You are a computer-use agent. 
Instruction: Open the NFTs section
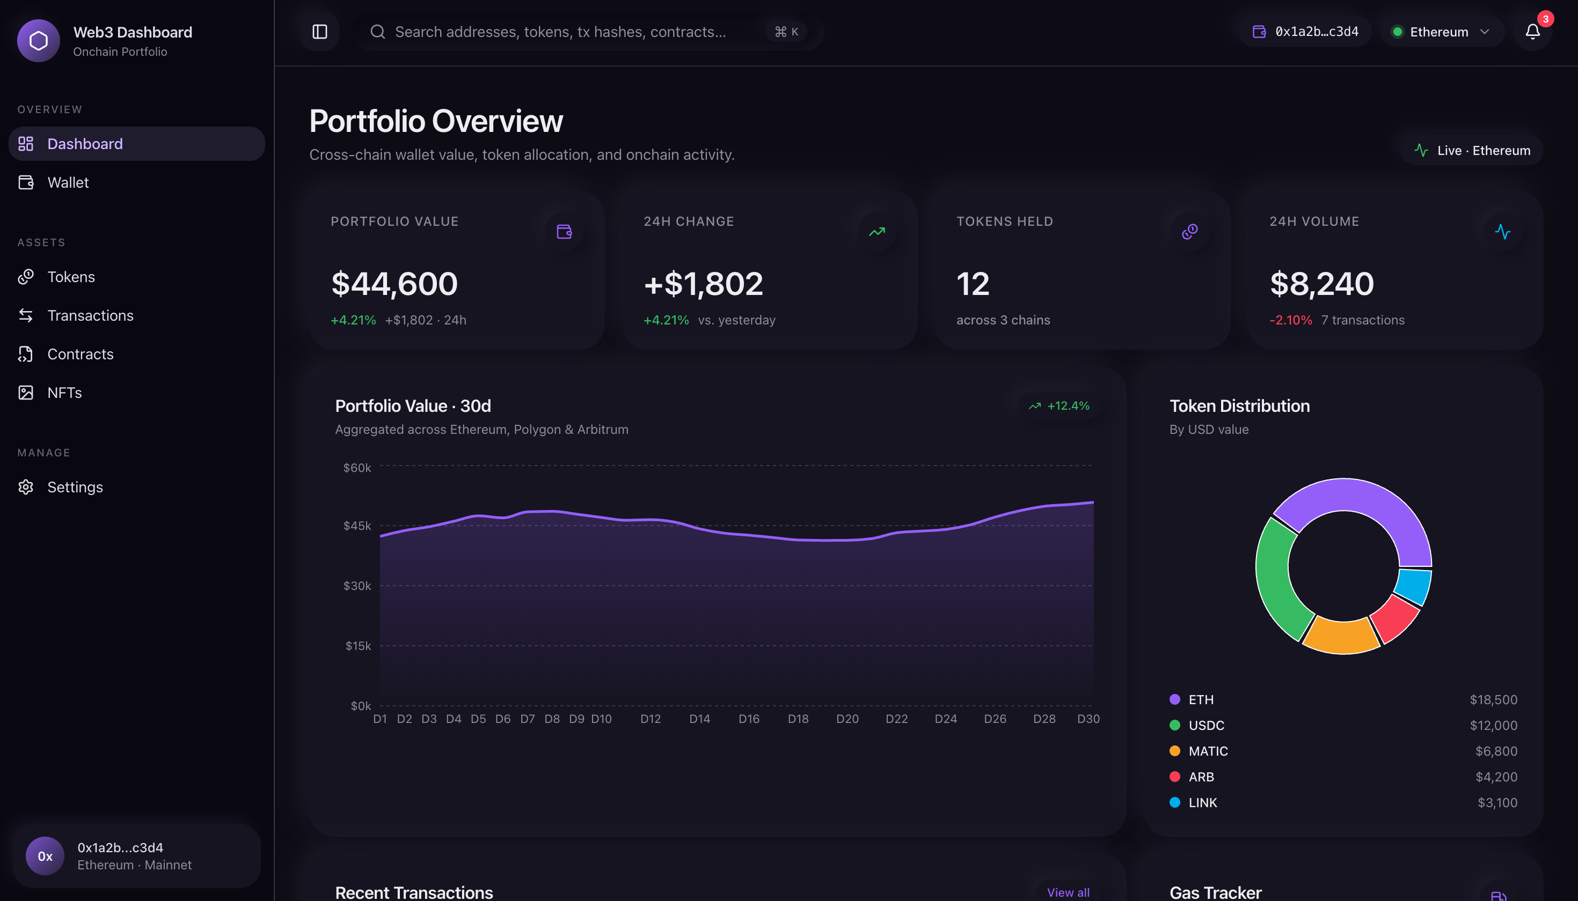[137, 393]
